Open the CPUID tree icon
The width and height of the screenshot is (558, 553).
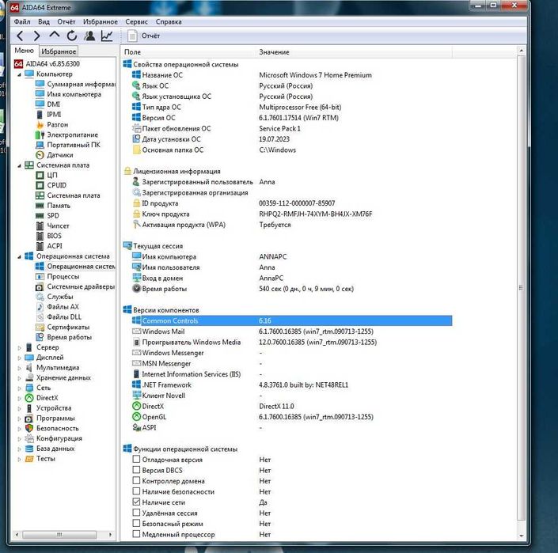40,185
